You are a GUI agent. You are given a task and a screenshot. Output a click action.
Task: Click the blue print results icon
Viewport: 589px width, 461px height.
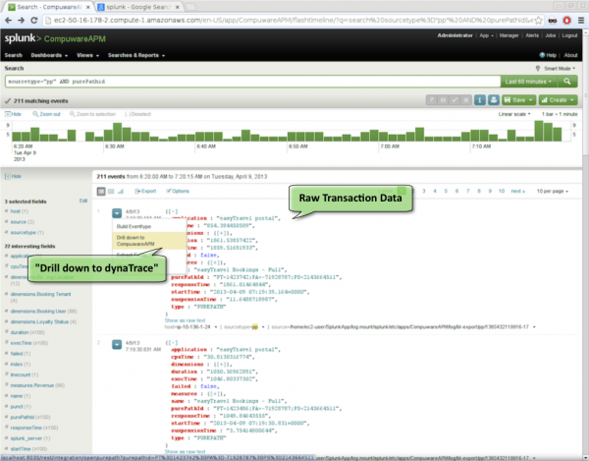[494, 100]
